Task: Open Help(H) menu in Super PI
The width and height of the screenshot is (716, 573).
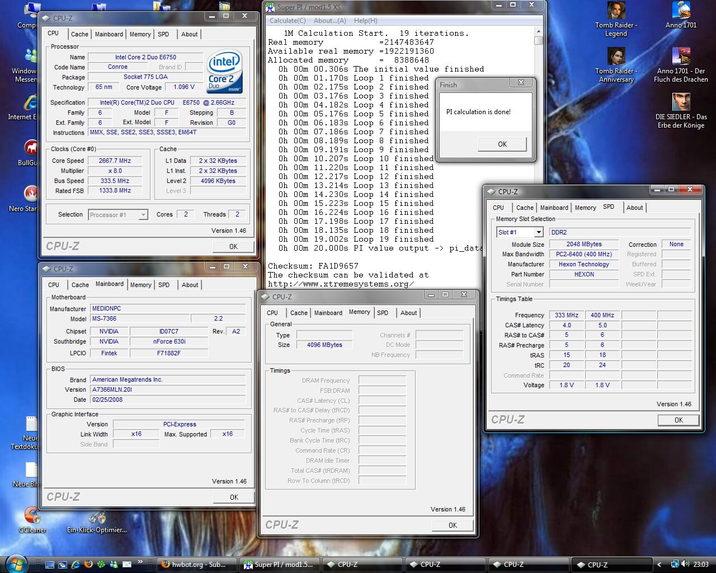Action: coord(365,21)
